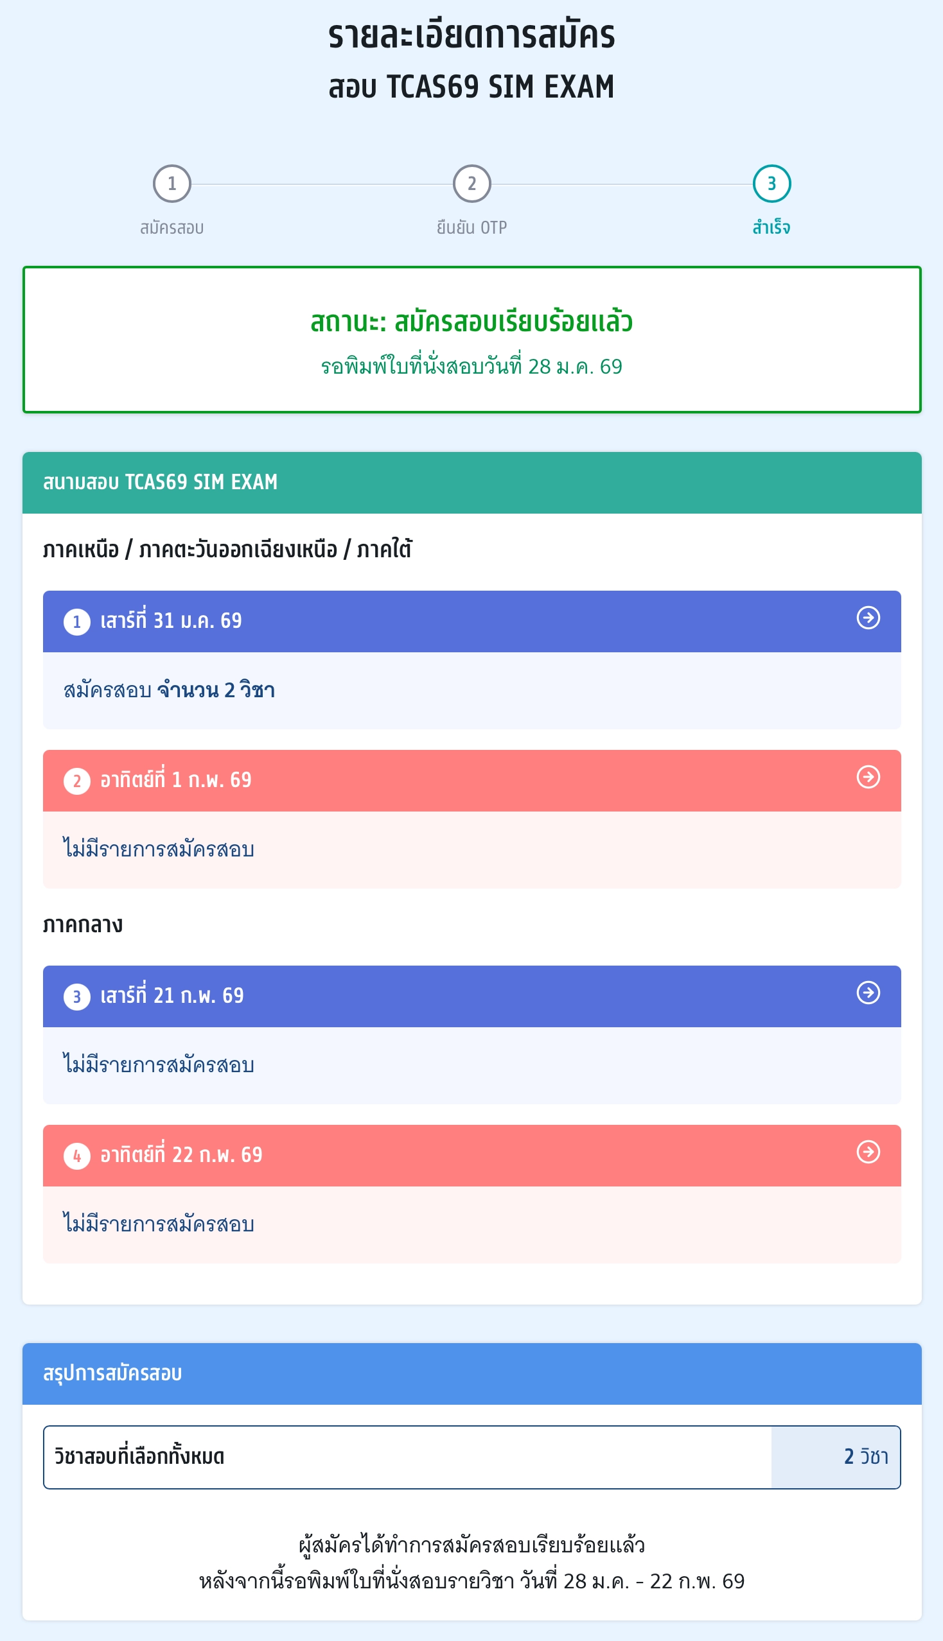Click step 3 circle for สำเร็จ
Screen dimensions: 943x1641
click(771, 184)
